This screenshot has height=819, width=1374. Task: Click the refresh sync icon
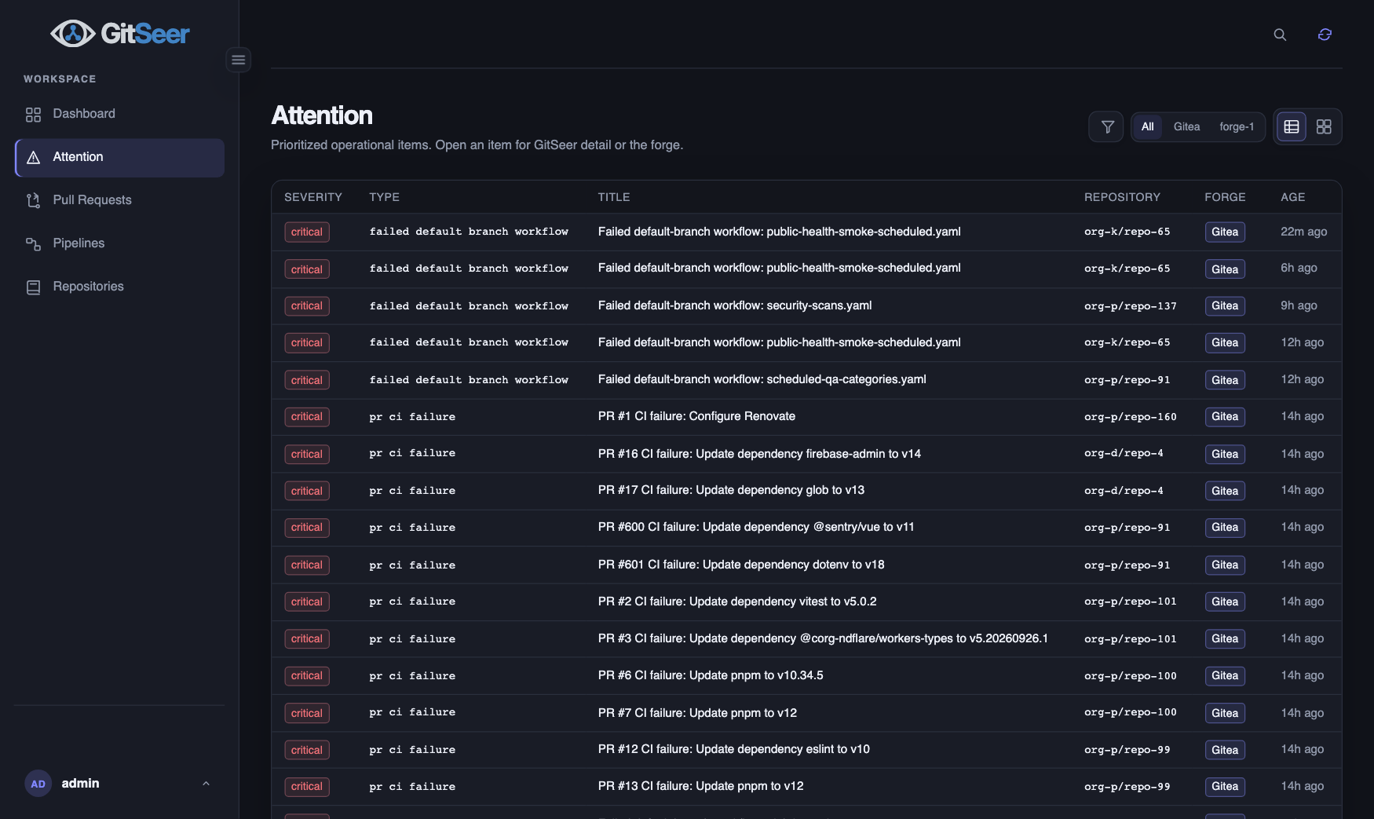click(x=1325, y=35)
